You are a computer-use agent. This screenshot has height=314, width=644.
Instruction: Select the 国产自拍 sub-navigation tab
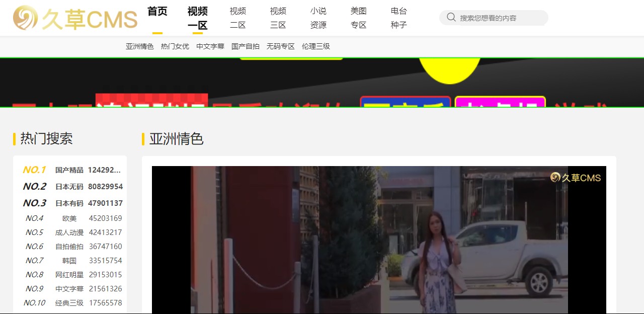[x=245, y=46]
